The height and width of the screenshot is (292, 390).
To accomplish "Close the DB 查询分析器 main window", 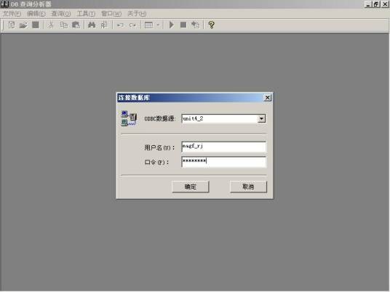I will [385, 4].
